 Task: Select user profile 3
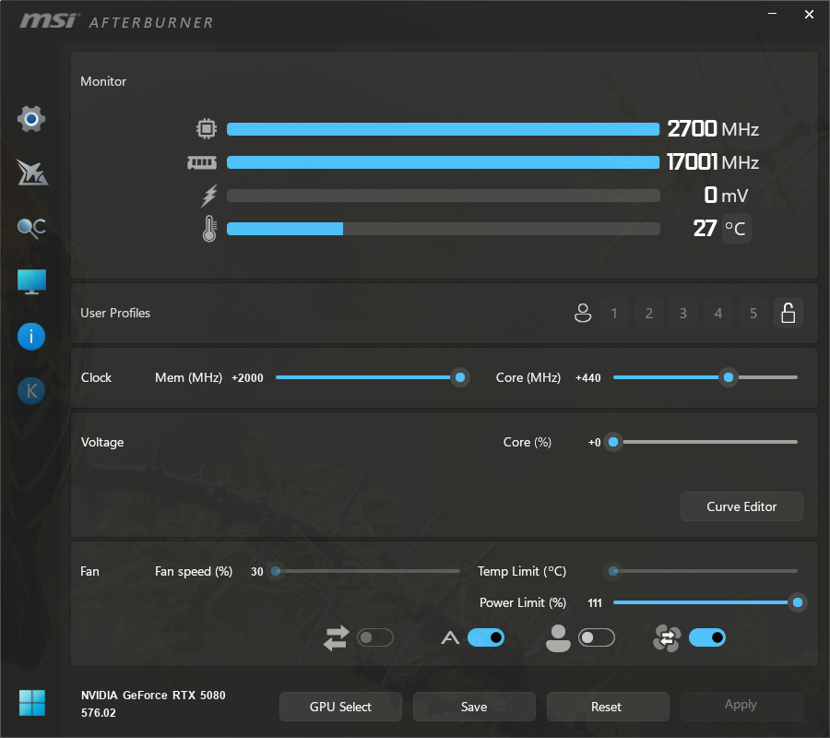coord(683,313)
